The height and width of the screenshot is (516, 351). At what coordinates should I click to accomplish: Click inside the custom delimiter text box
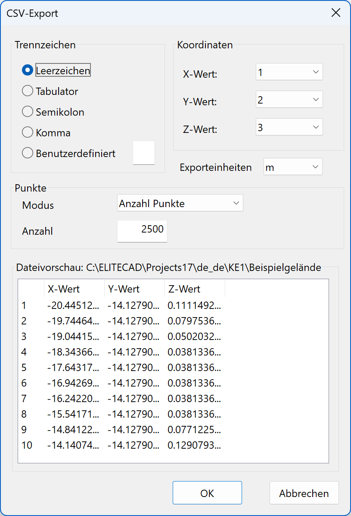[143, 152]
